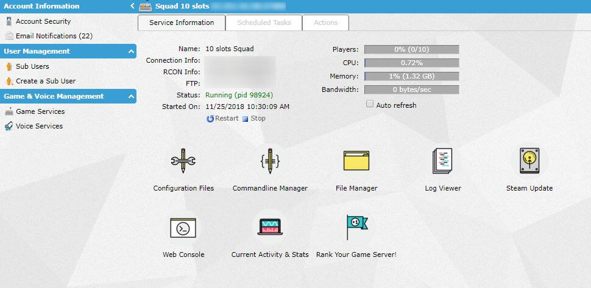The image size is (591, 288).
Task: Open Email Notifications (22)
Action: click(x=54, y=36)
